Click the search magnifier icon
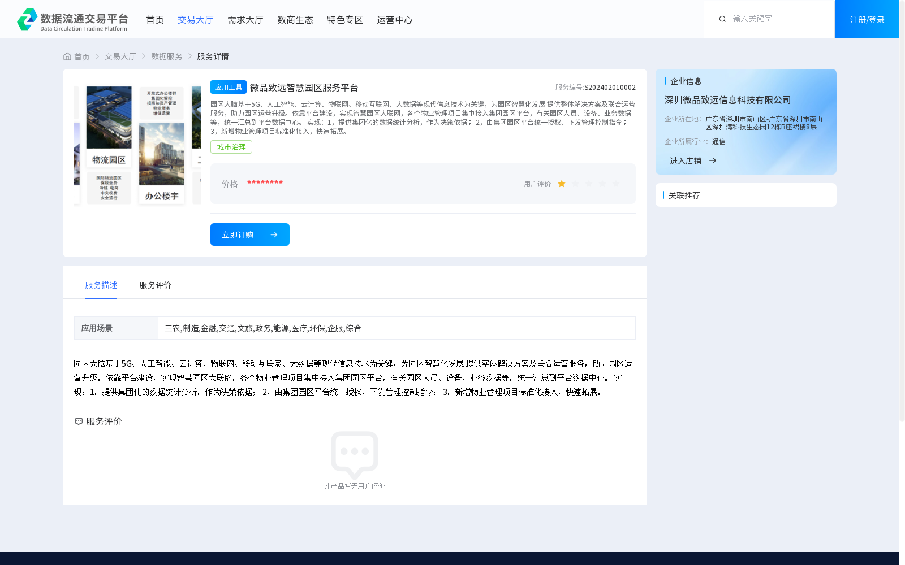Viewport: 905px width, 565px height. [x=722, y=19]
